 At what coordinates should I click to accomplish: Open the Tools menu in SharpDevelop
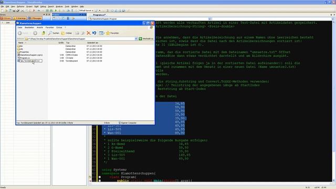[x=67, y=7]
